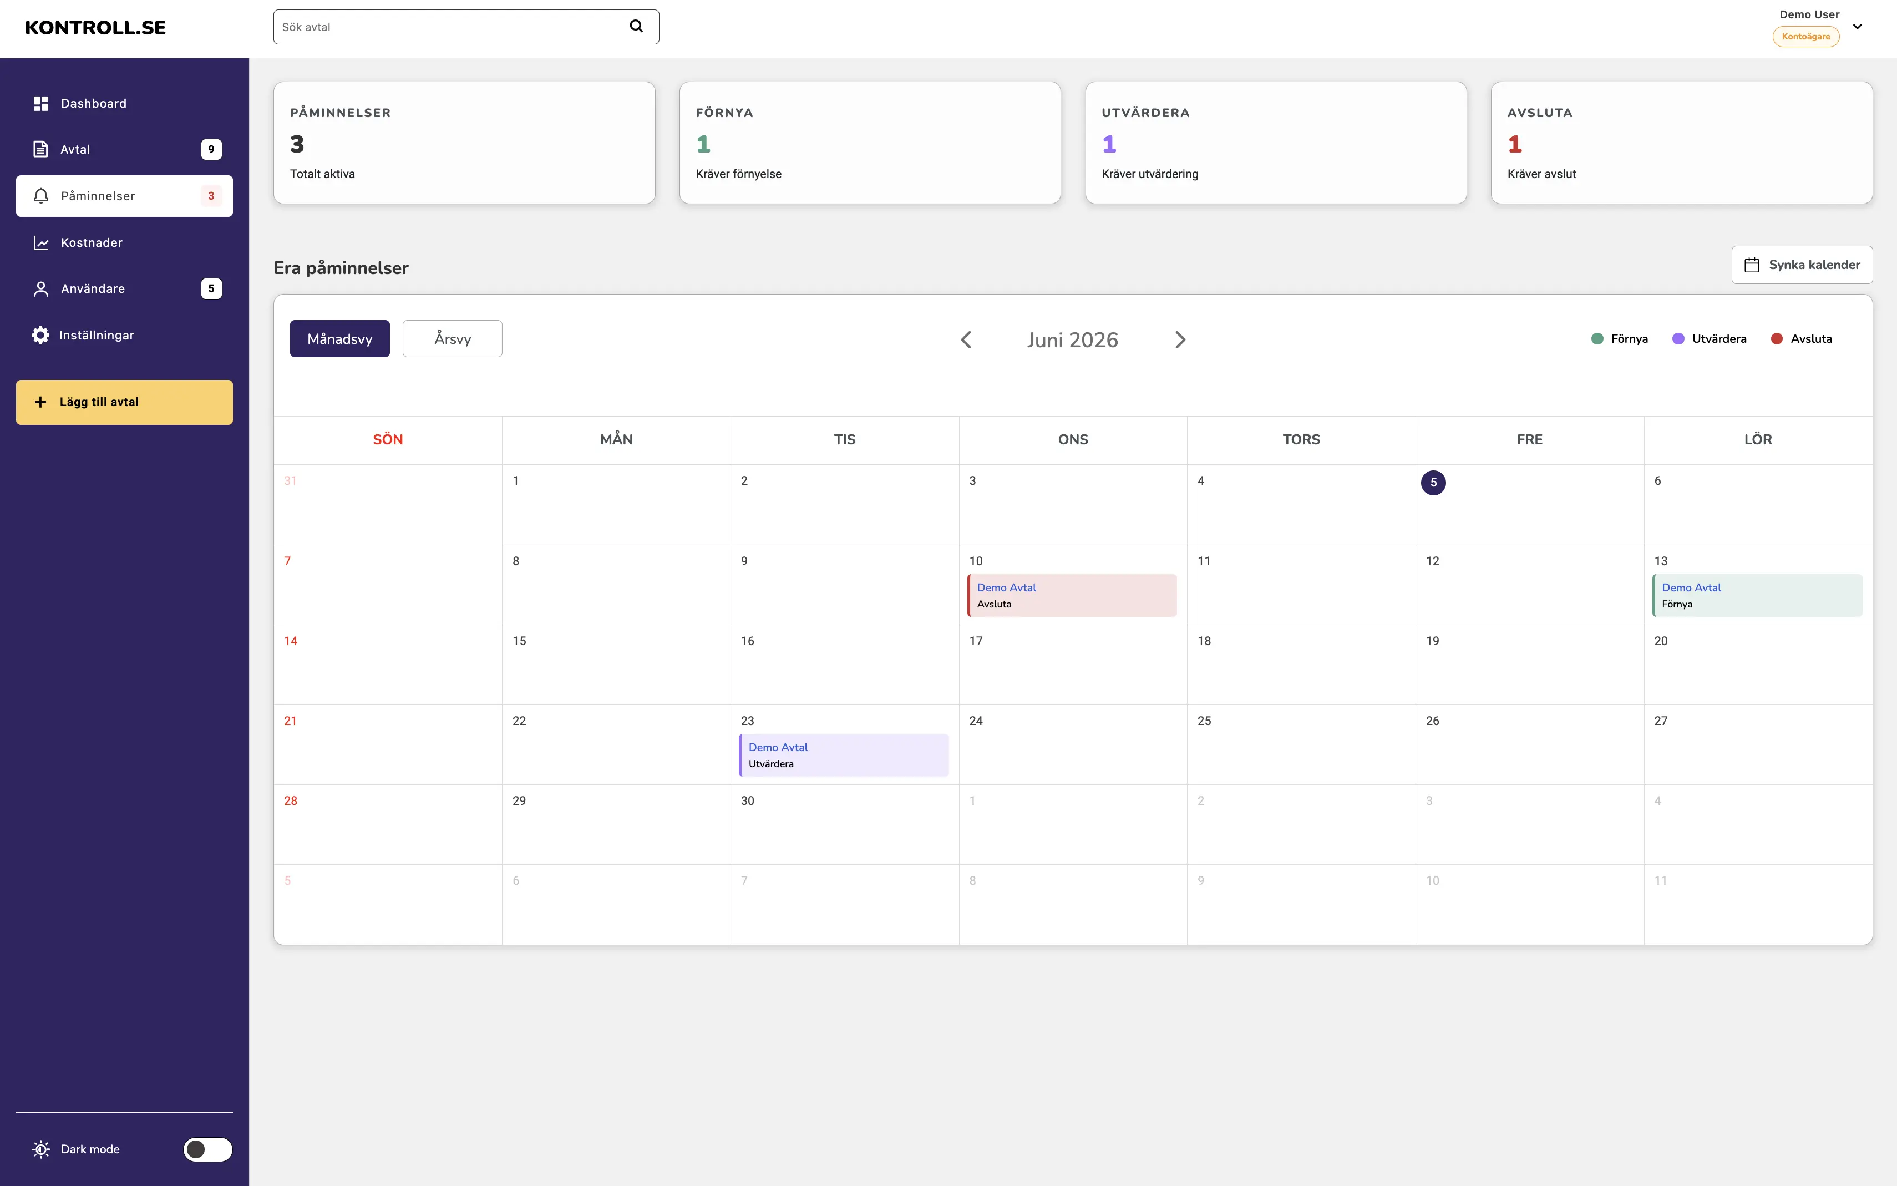Go to previous month with left chevron
This screenshot has width=1897, height=1186.
[x=966, y=339]
